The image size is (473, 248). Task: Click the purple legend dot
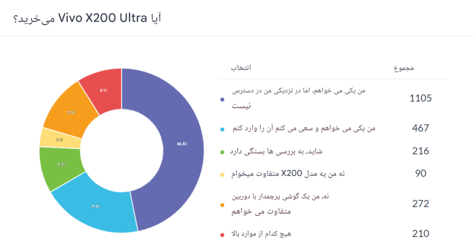click(x=222, y=100)
